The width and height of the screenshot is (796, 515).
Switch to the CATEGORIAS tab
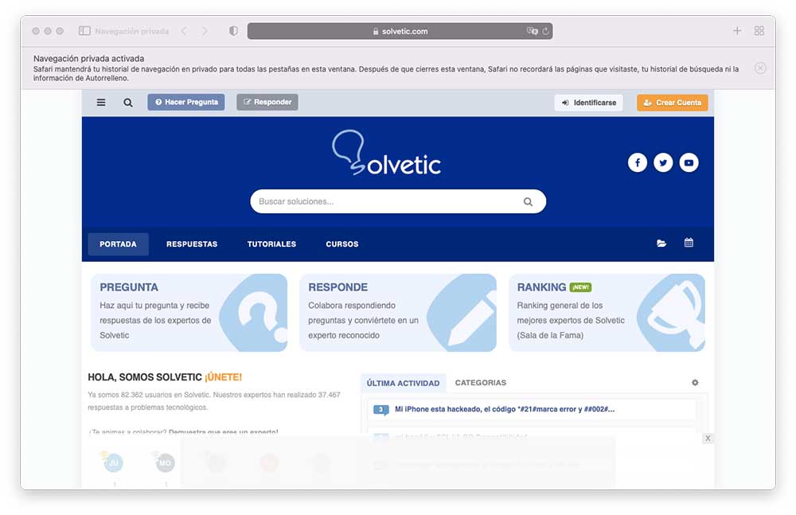pyautogui.click(x=480, y=382)
